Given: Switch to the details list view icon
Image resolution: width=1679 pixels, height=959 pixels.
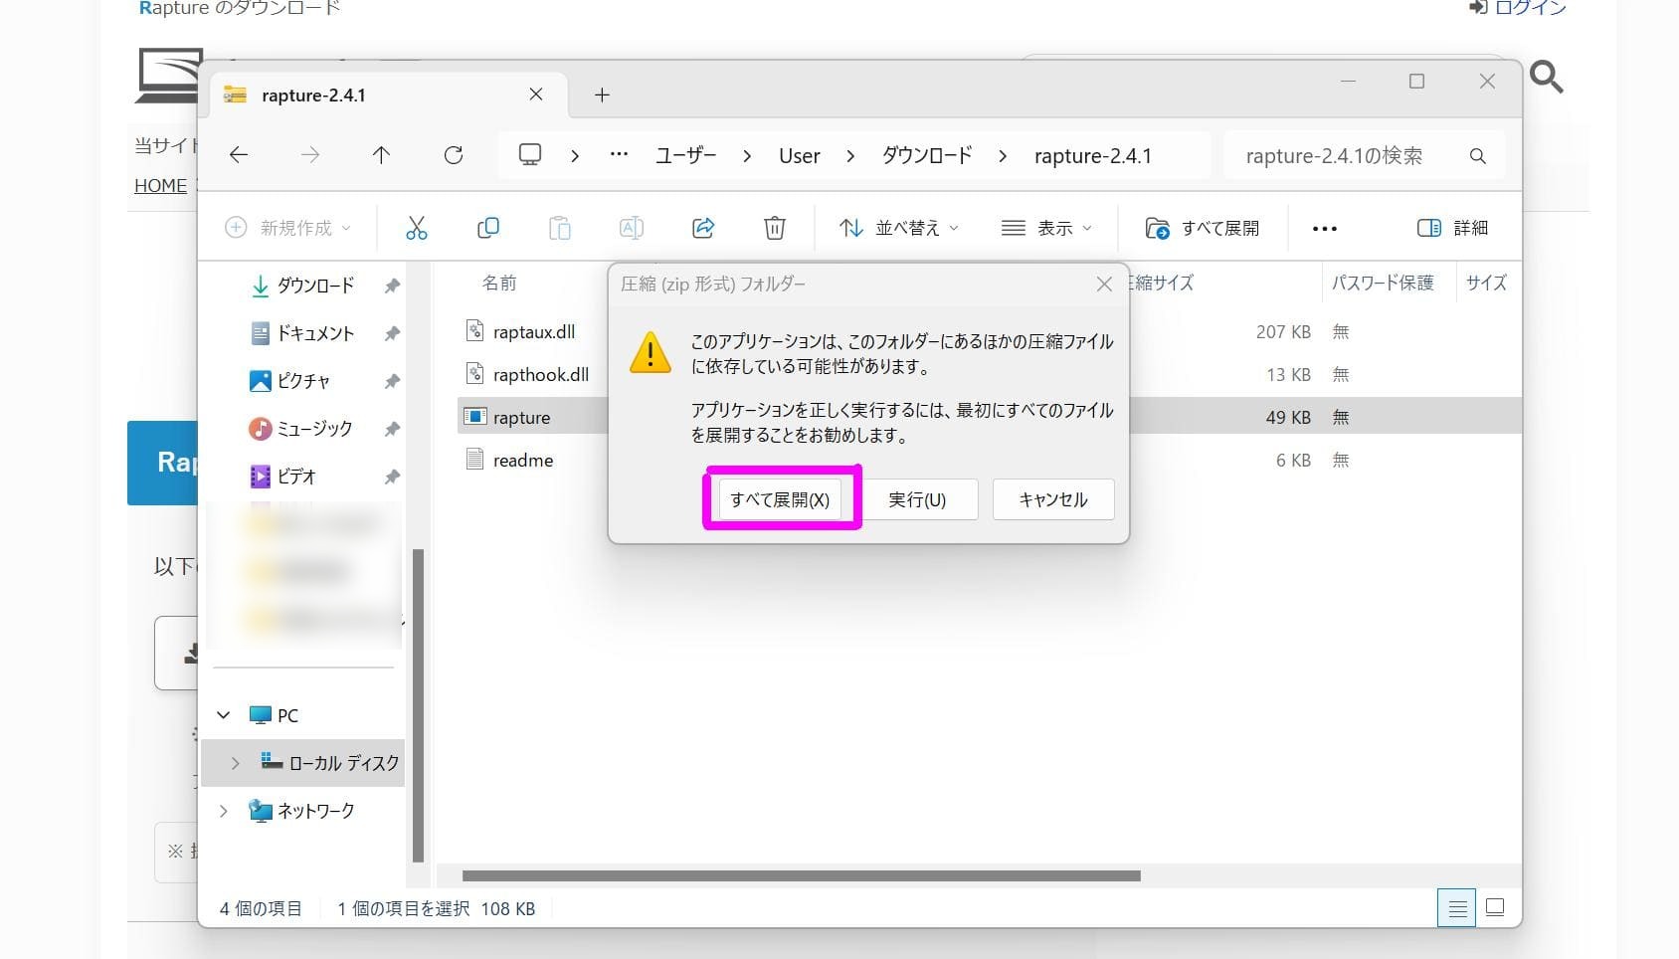Looking at the screenshot, I should (x=1456, y=907).
